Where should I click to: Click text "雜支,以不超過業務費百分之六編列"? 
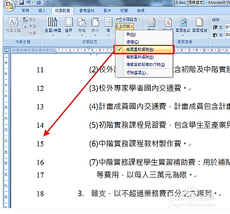coord(151,193)
